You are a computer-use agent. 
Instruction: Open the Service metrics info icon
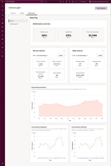pos(63,51)
